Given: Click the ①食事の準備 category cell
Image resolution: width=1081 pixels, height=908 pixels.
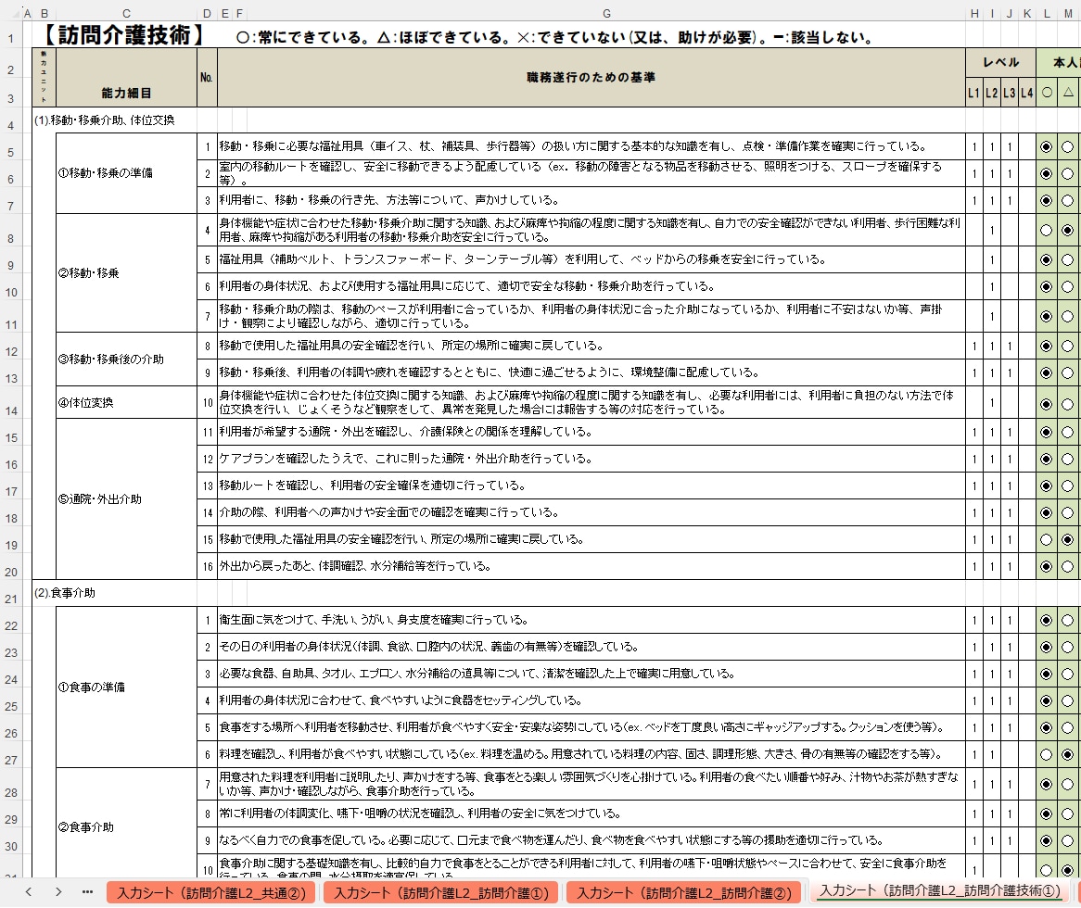Looking at the screenshot, I should pos(126,687).
